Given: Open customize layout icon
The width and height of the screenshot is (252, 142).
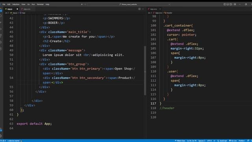Looking at the screenshot, I should [x=235, y=4].
